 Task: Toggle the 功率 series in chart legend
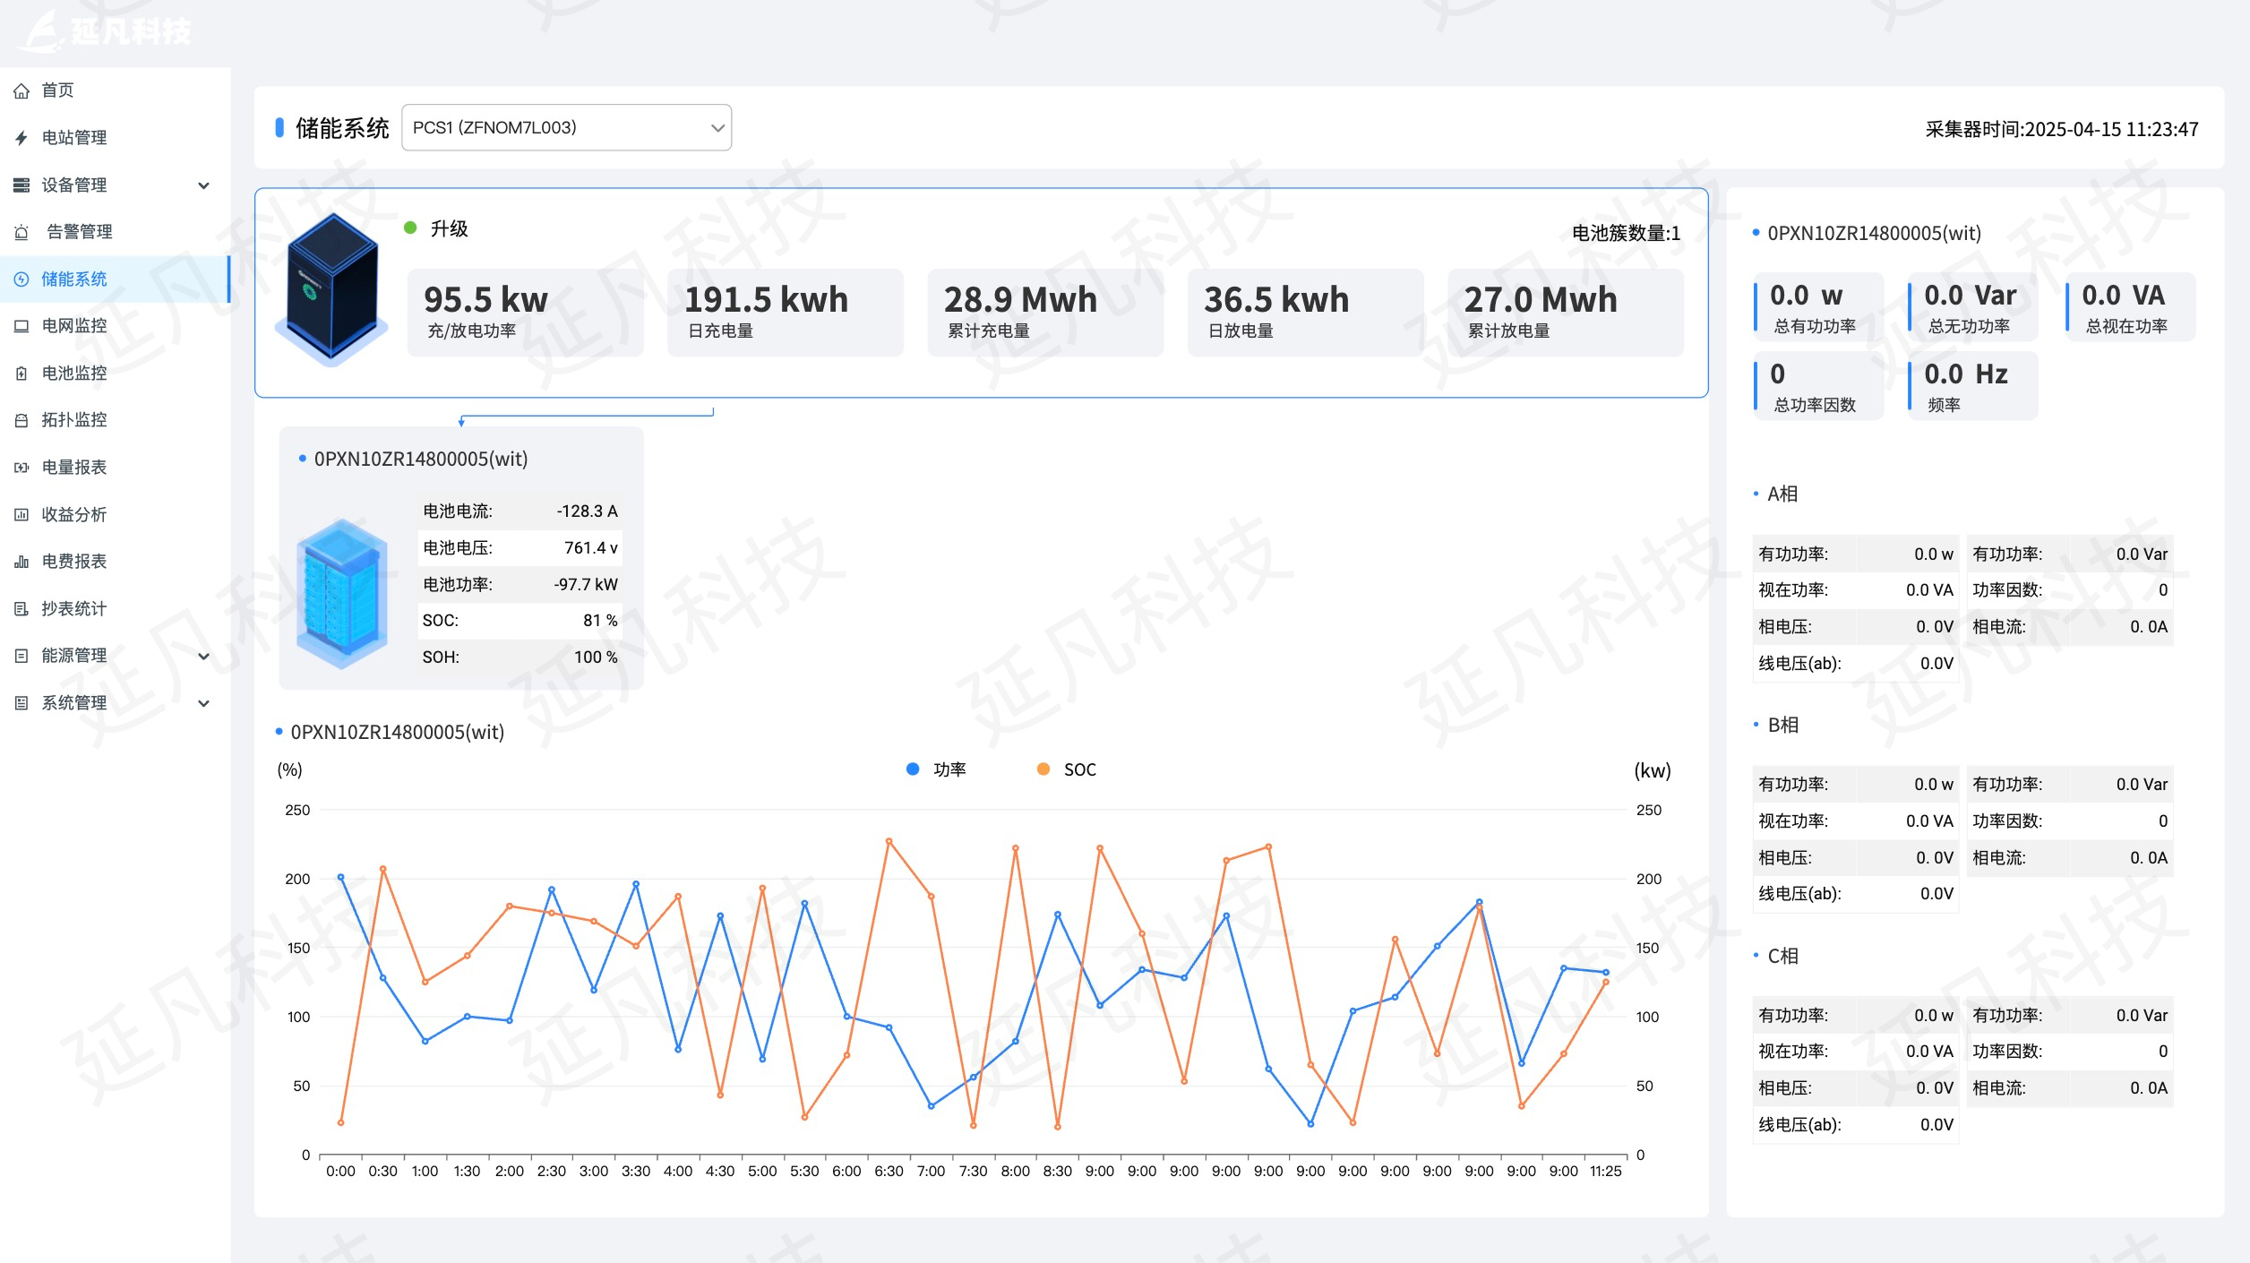click(949, 769)
